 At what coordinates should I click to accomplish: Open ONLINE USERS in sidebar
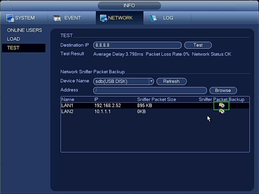click(25, 30)
